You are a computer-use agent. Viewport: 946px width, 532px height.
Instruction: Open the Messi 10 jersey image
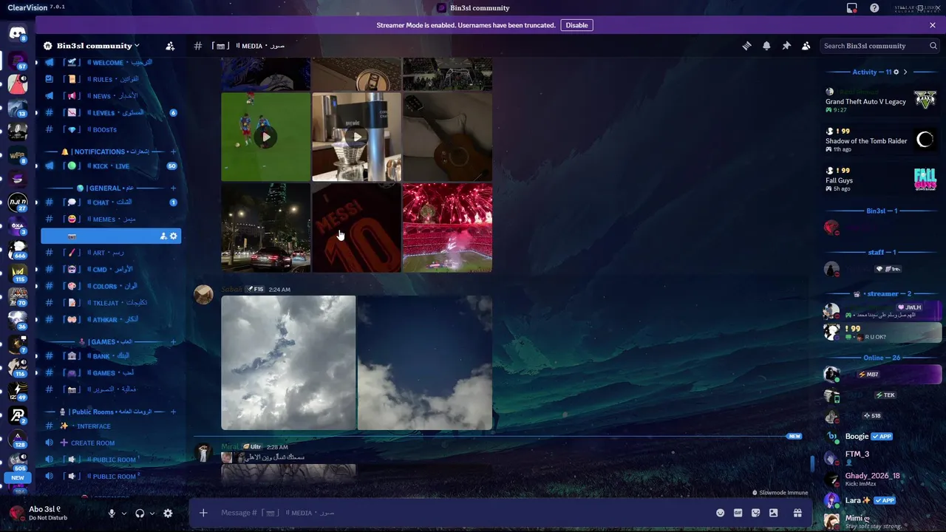pos(356,228)
